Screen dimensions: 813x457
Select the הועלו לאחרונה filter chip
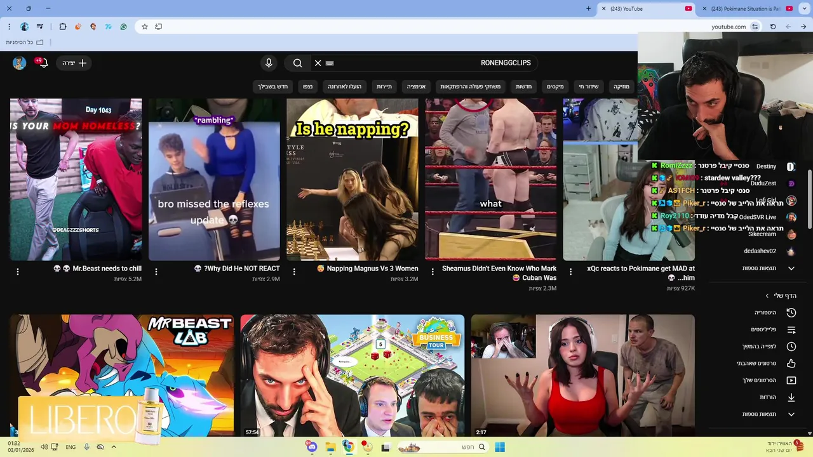(x=344, y=86)
